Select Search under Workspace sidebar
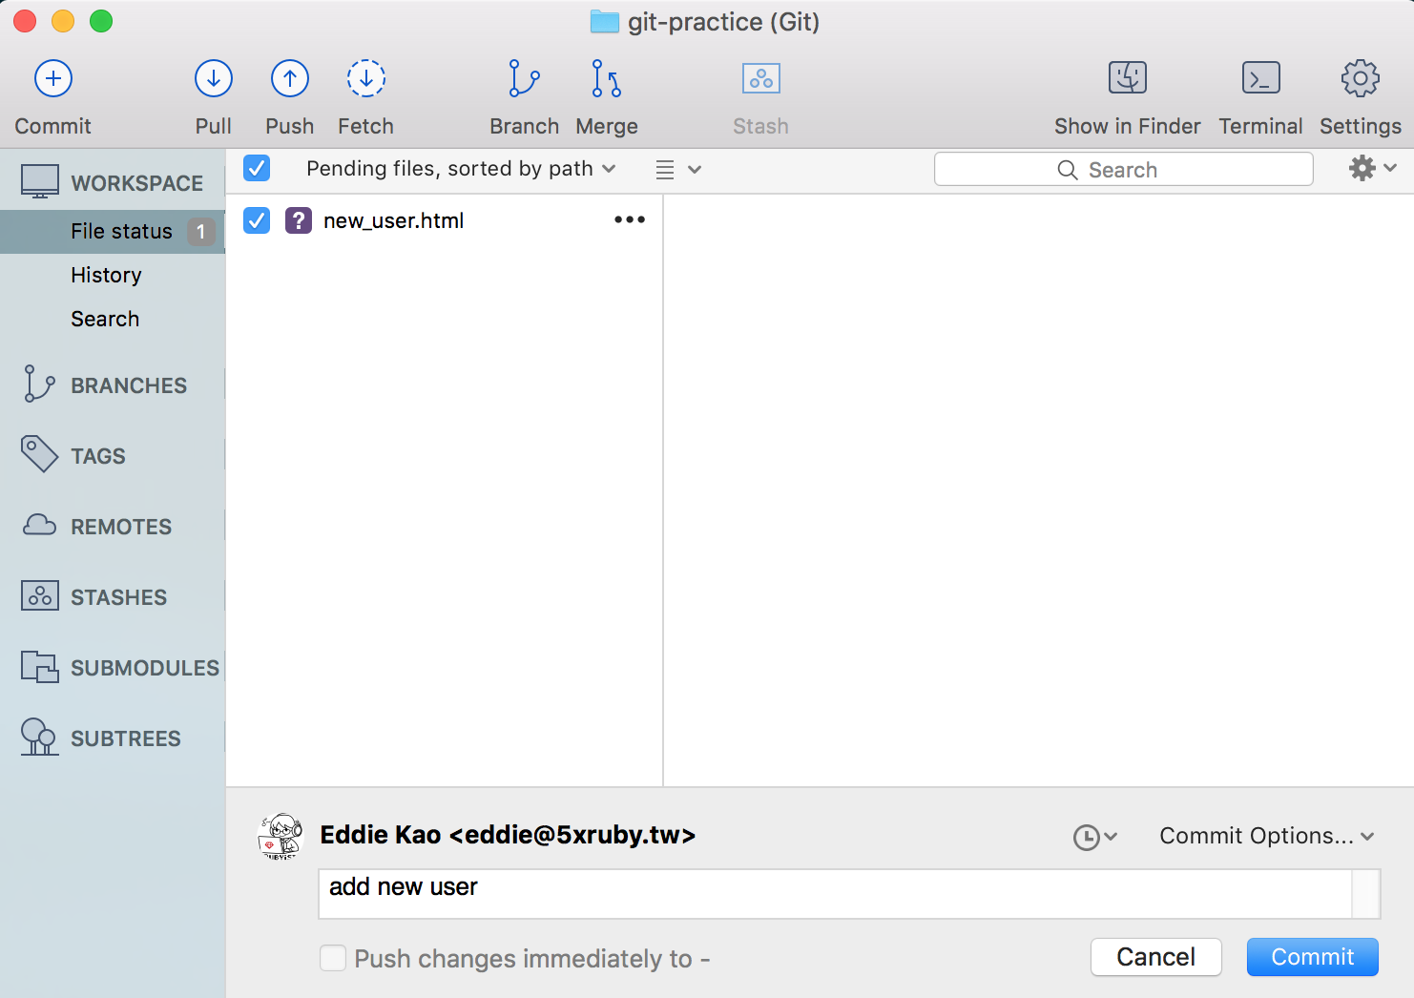Viewport: 1414px width, 998px height. pos(105,319)
